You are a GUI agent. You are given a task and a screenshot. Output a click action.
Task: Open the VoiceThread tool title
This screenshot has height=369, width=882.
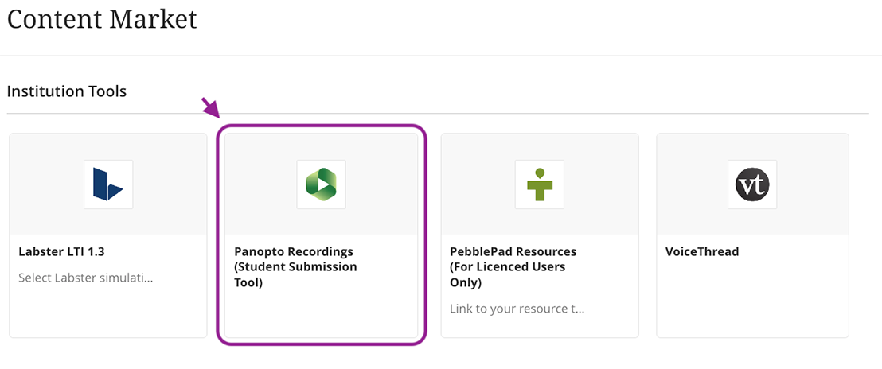pyautogui.click(x=702, y=251)
